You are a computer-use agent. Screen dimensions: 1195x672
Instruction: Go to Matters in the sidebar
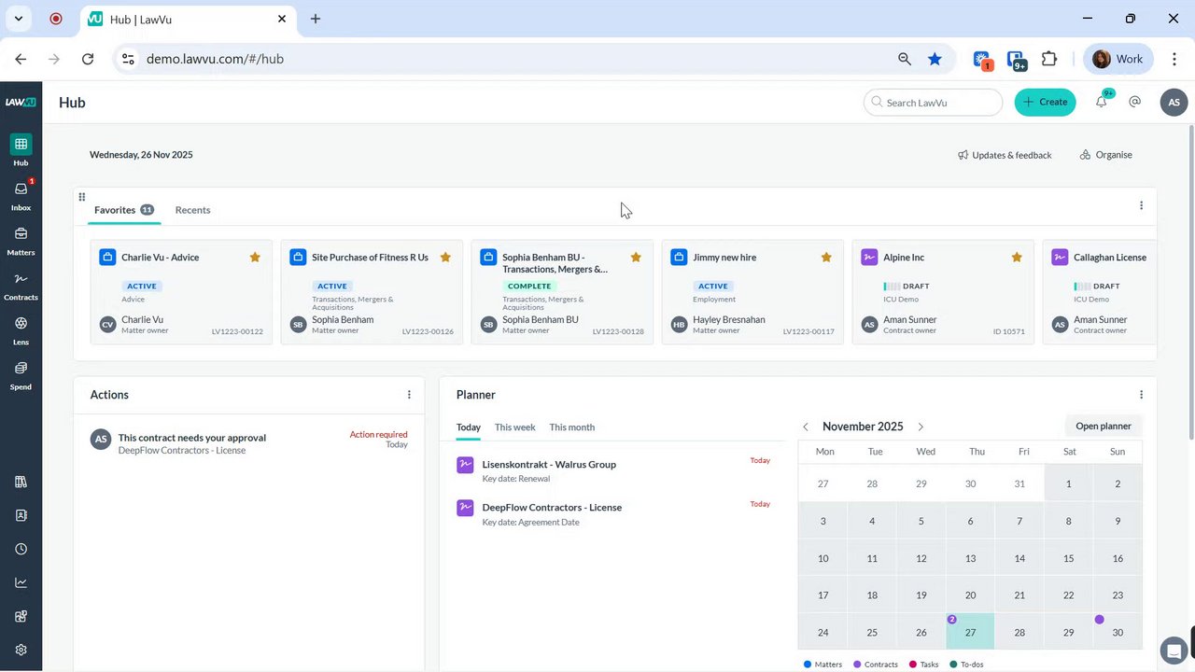pos(21,240)
